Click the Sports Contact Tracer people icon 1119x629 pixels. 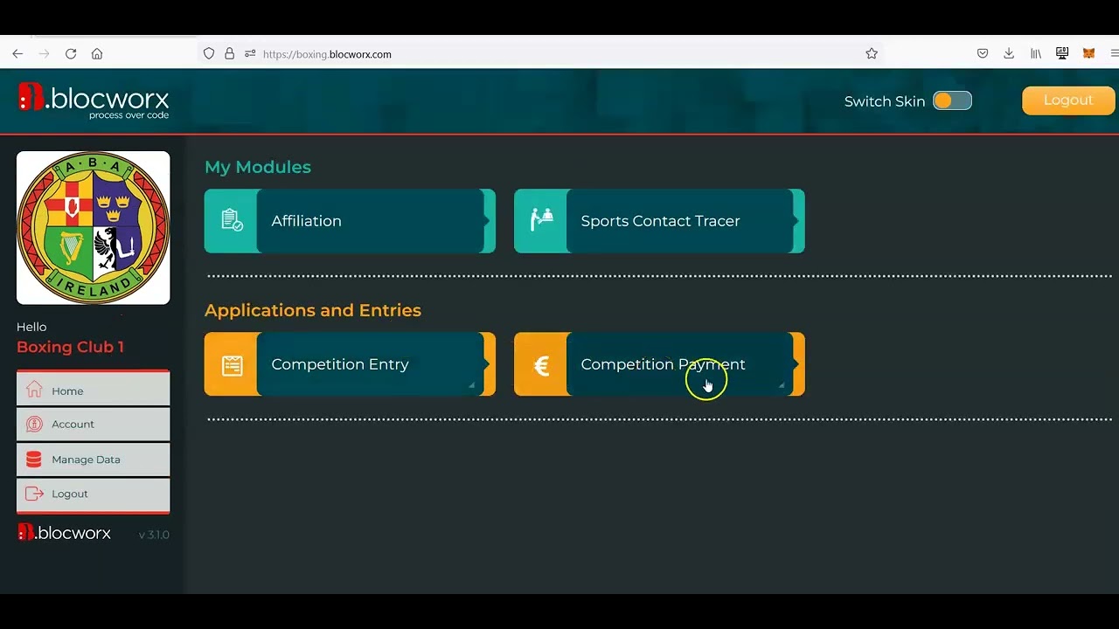[x=541, y=221]
